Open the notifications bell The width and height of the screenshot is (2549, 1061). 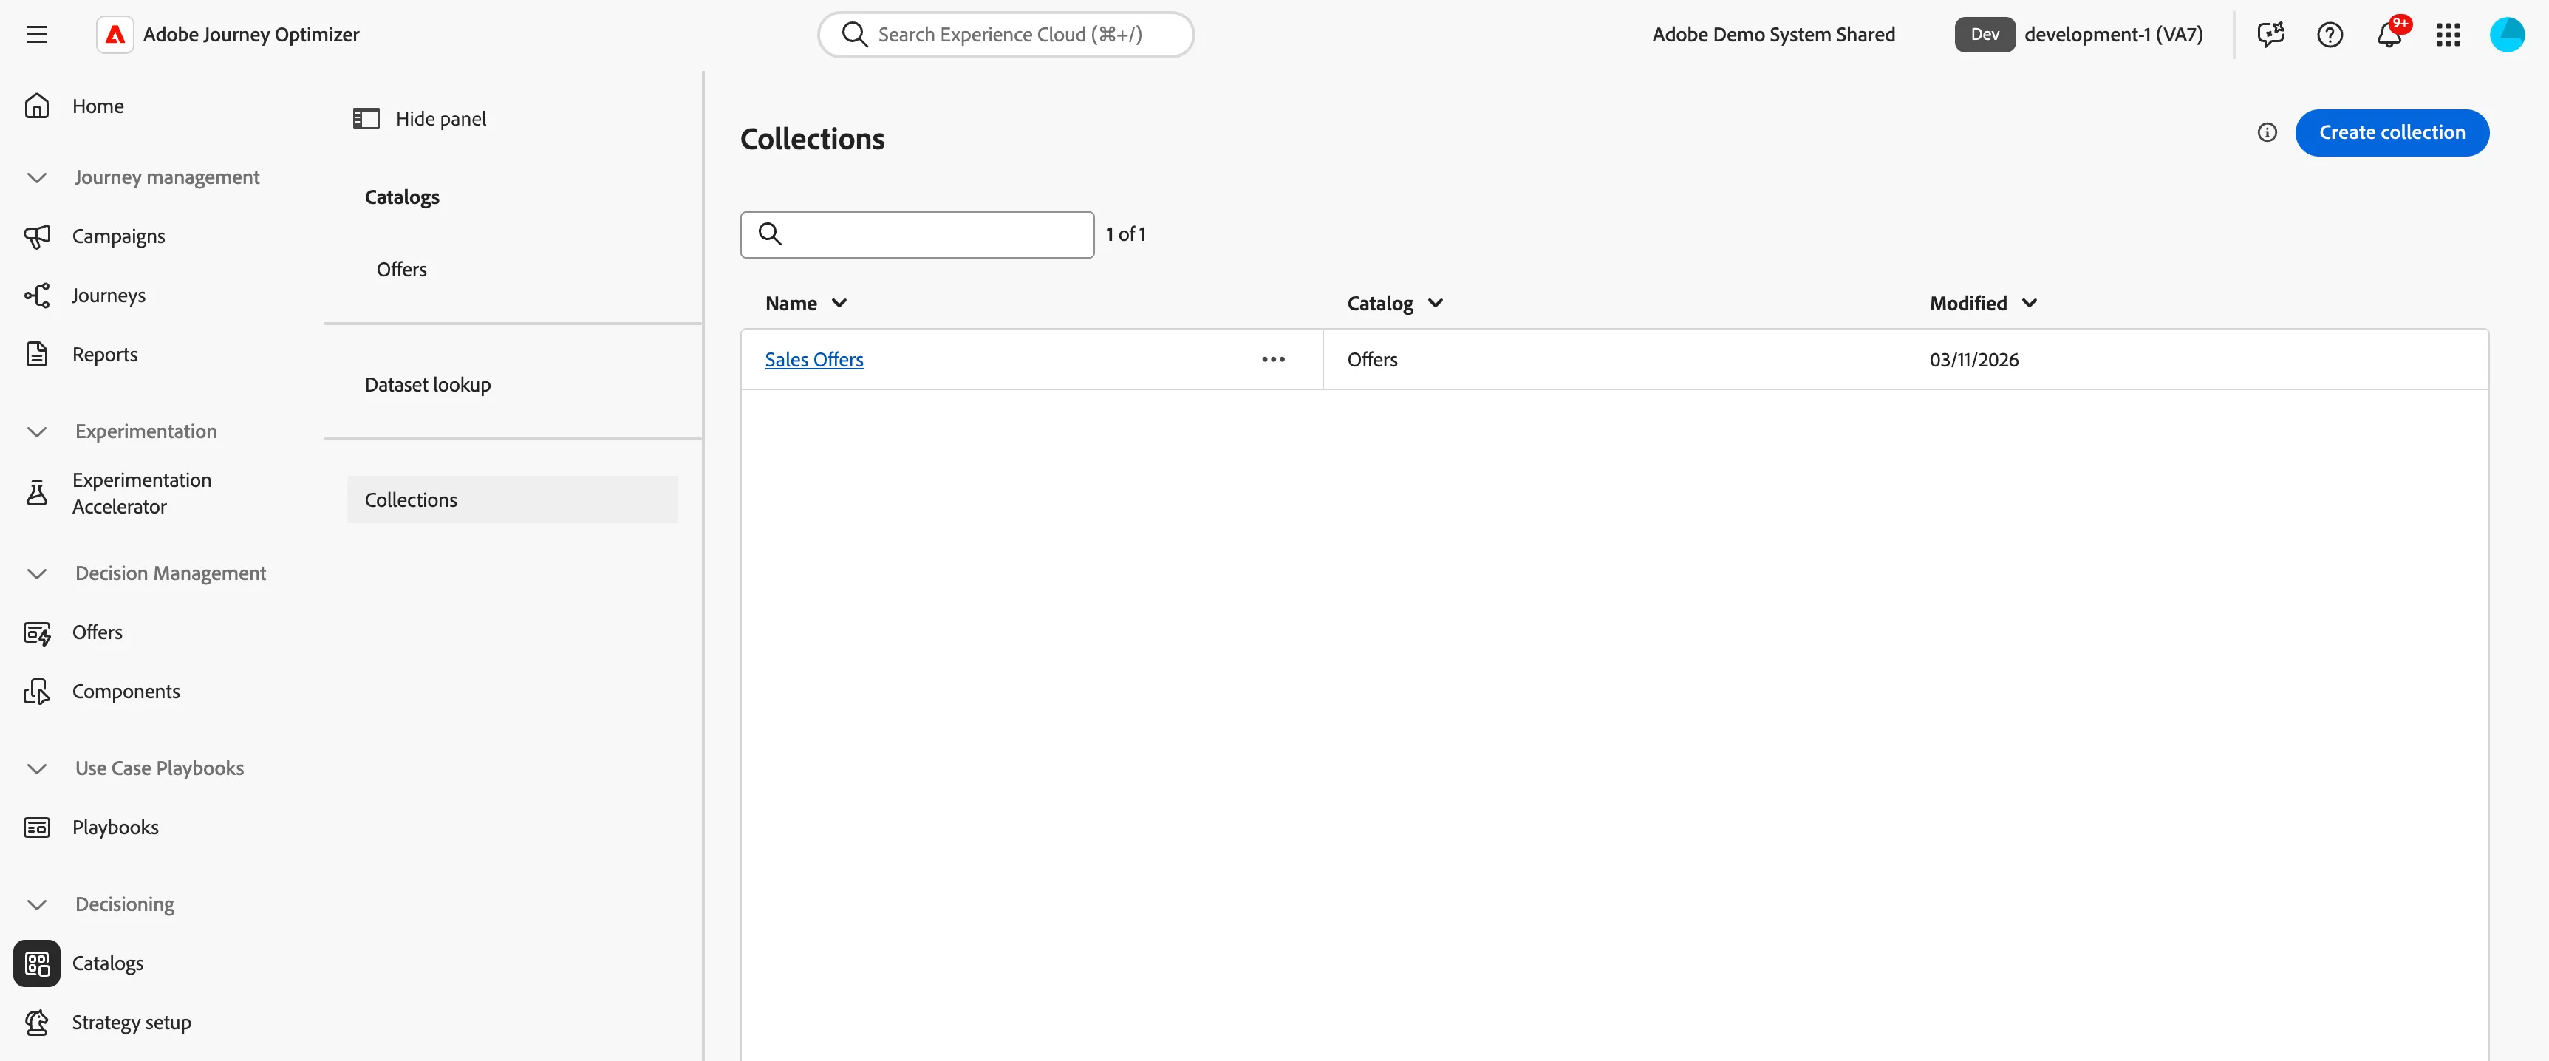point(2389,35)
